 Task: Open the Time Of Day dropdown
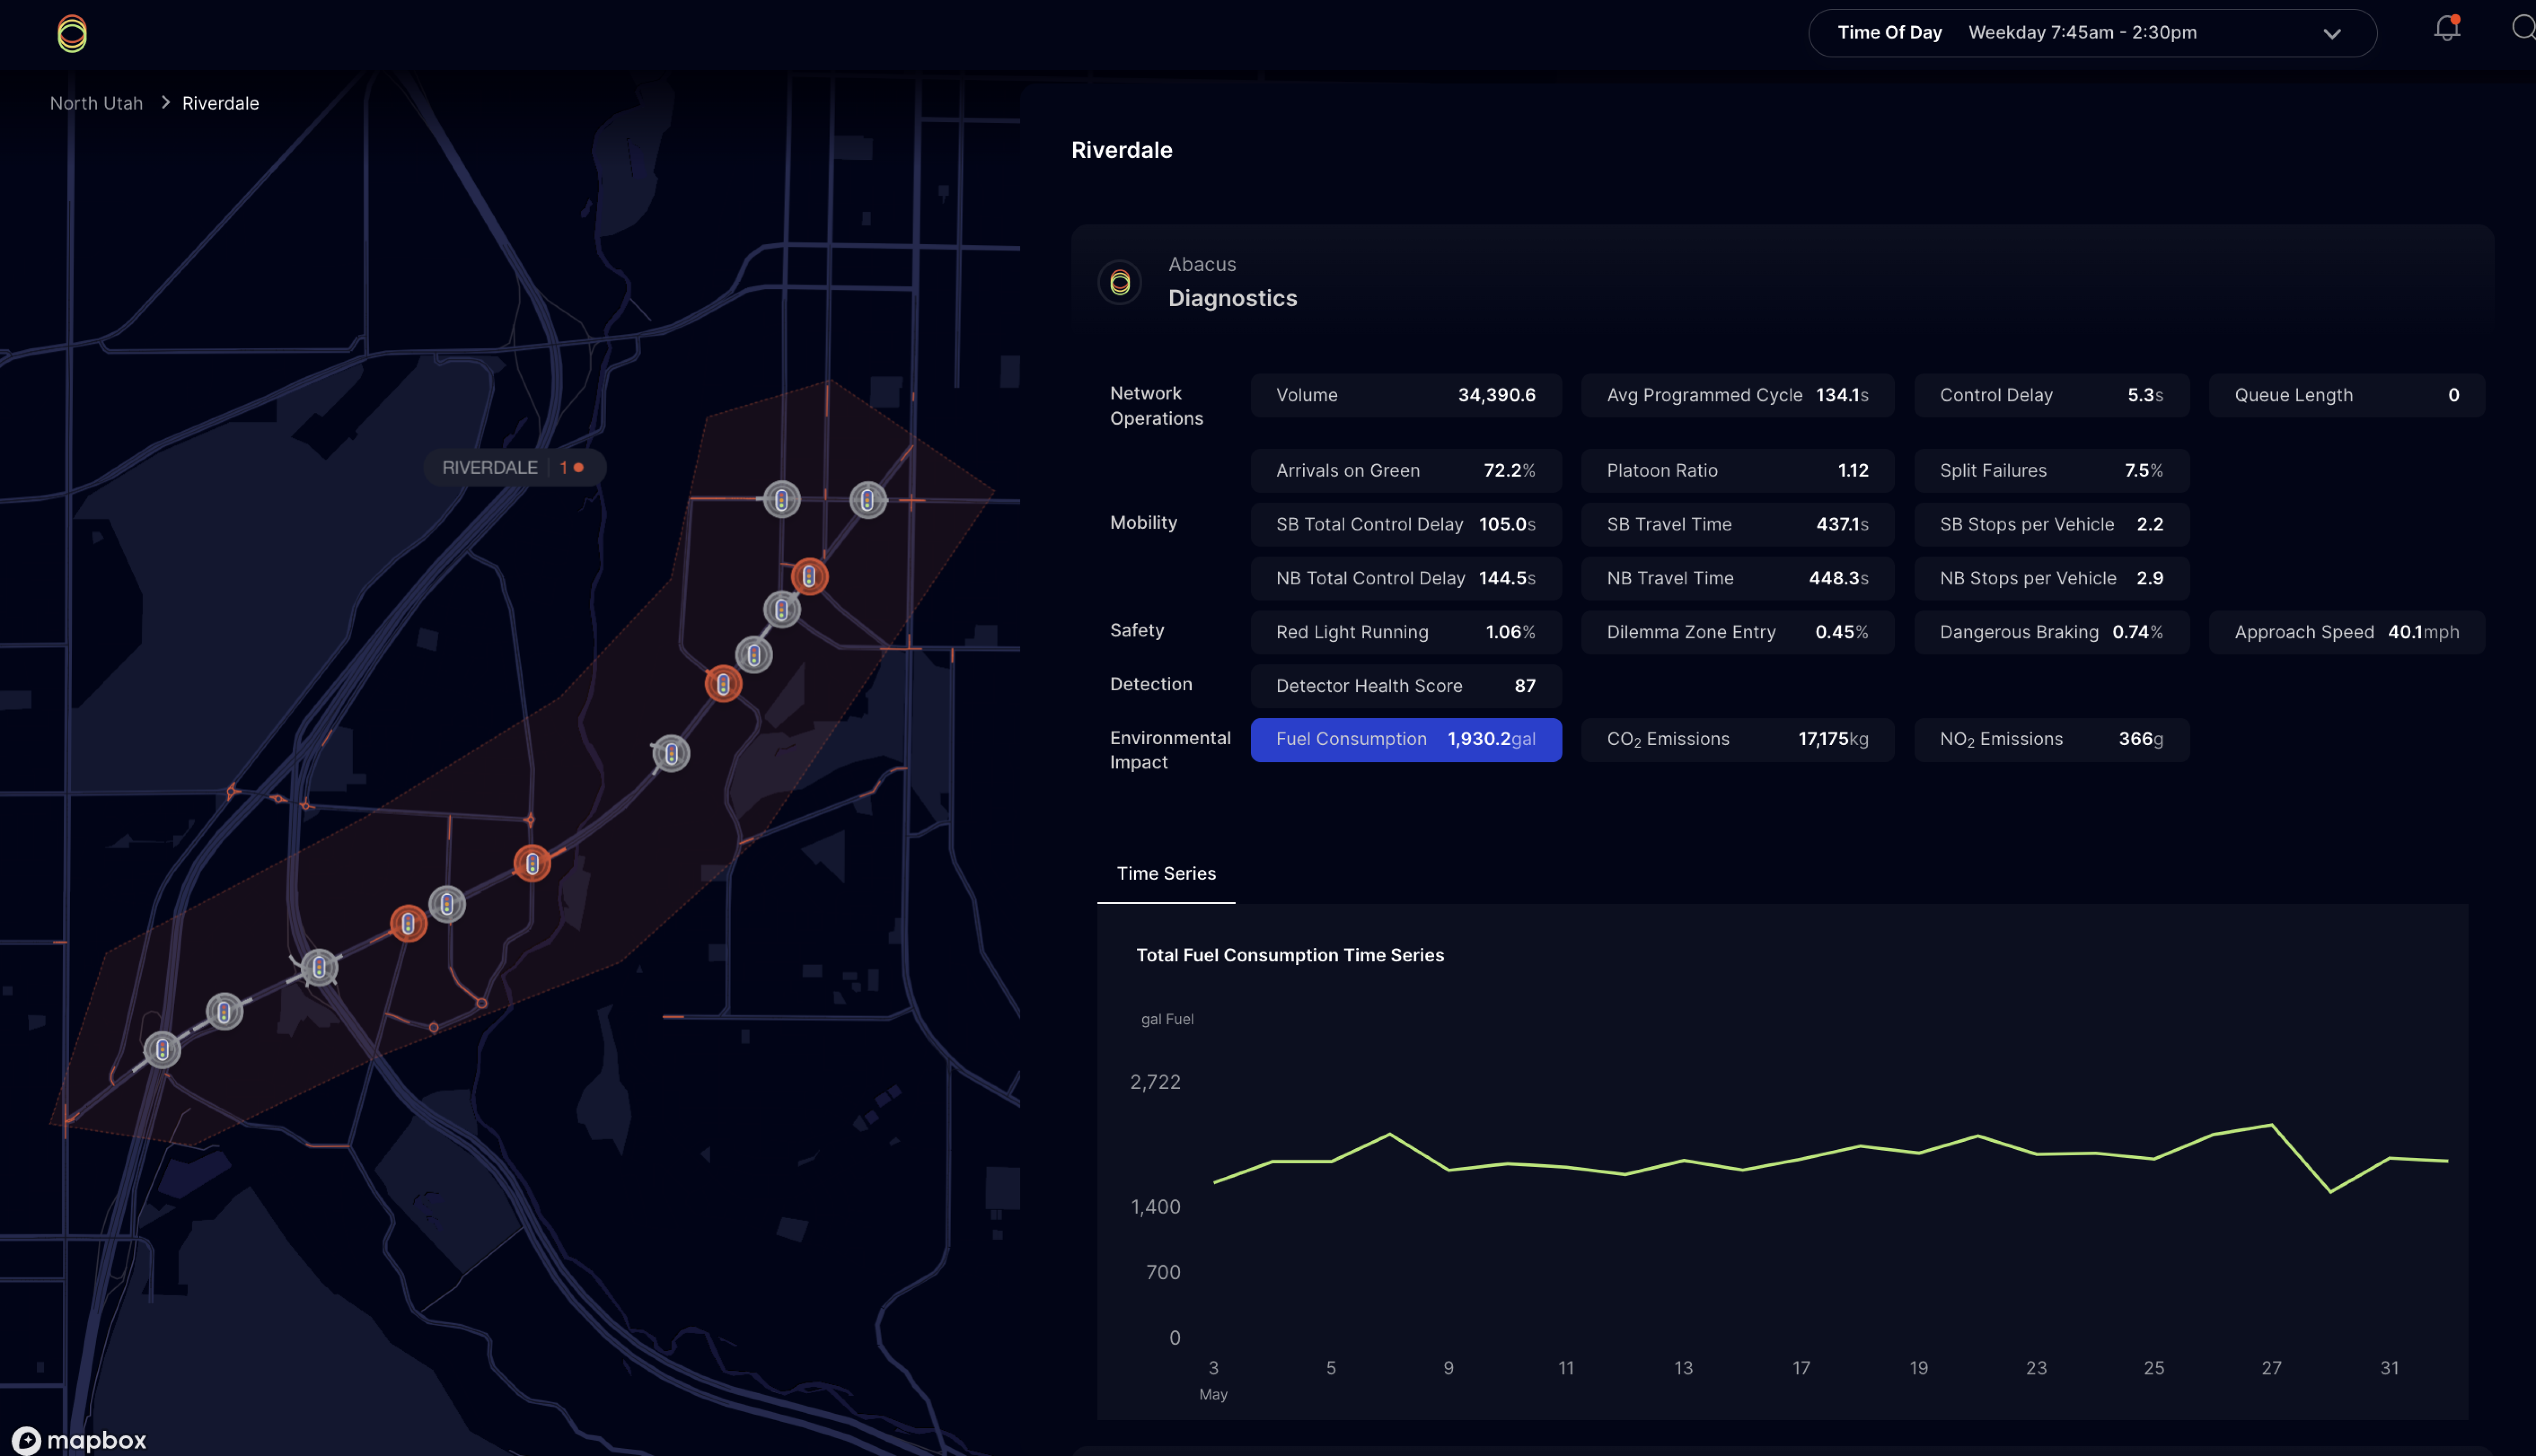click(x=2091, y=33)
